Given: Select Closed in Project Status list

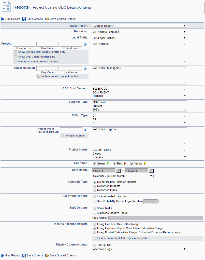Looking at the screenshot, I should [97, 154].
